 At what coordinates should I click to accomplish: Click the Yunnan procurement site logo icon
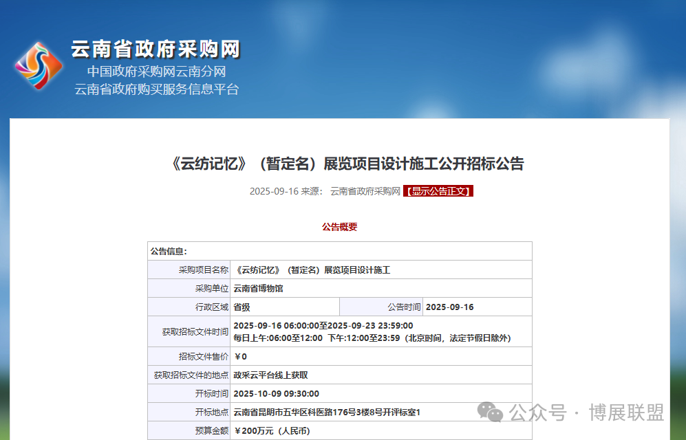(39, 65)
